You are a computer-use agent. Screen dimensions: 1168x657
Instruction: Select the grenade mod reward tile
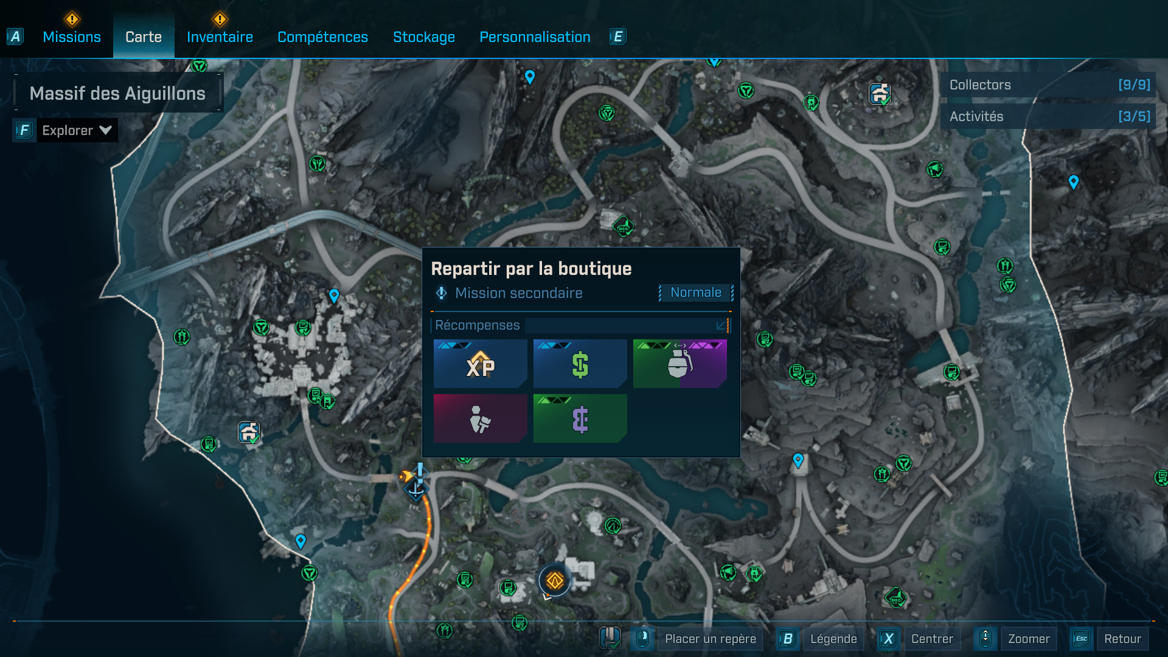click(x=680, y=364)
